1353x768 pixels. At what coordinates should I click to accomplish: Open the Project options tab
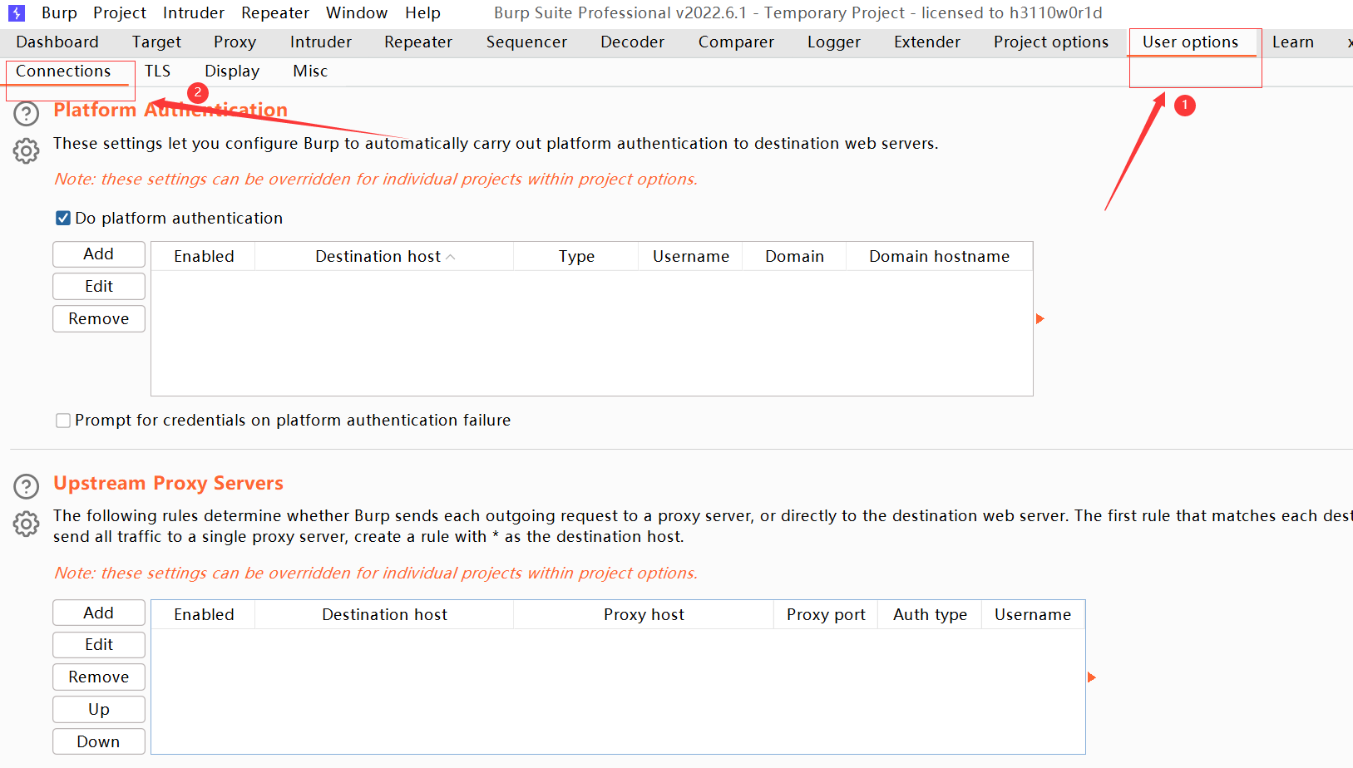1050,42
